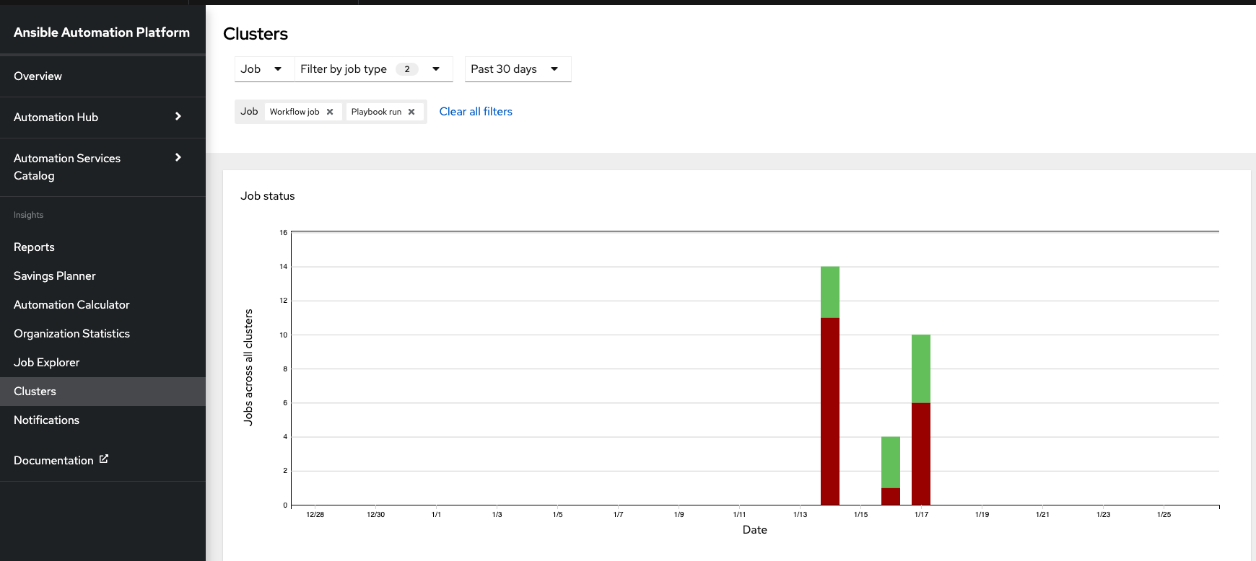Select Notifications in the sidebar
The height and width of the screenshot is (561, 1256).
coord(47,420)
